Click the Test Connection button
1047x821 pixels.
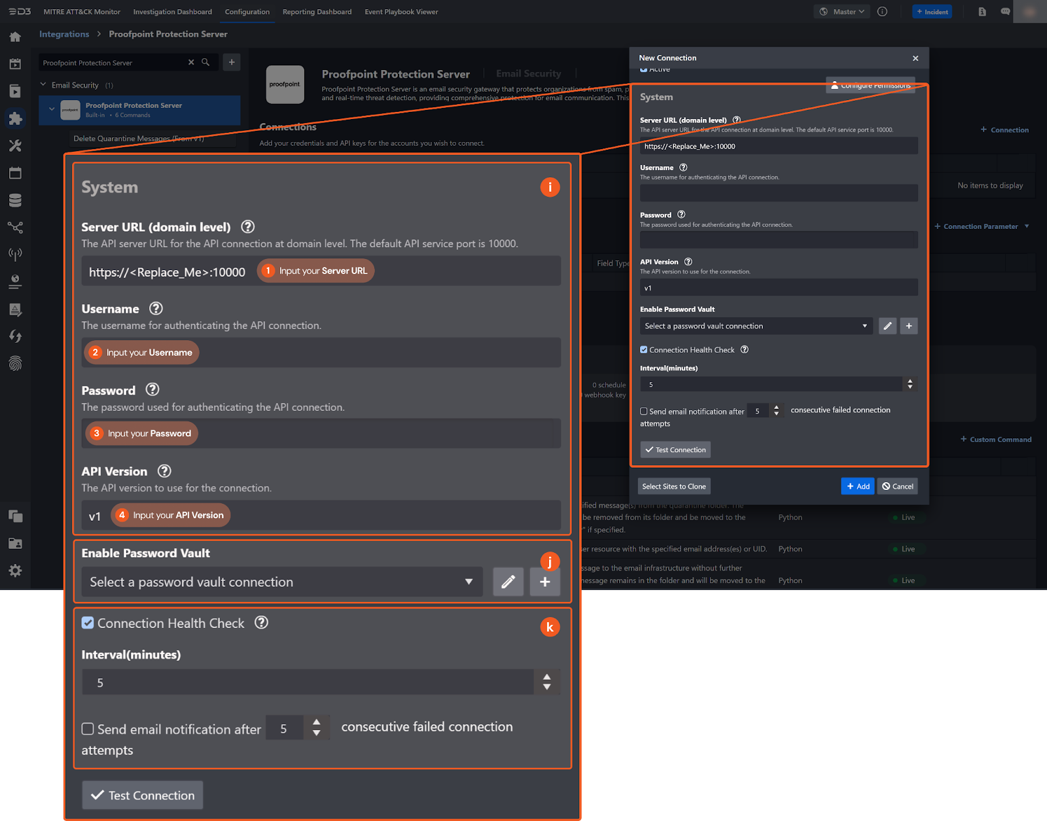[675, 449]
